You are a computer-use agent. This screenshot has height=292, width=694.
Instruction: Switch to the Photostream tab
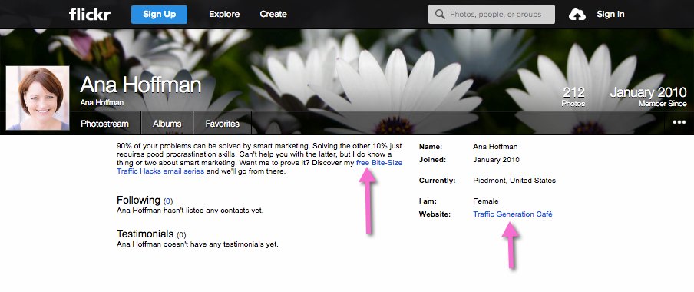pyautogui.click(x=105, y=124)
